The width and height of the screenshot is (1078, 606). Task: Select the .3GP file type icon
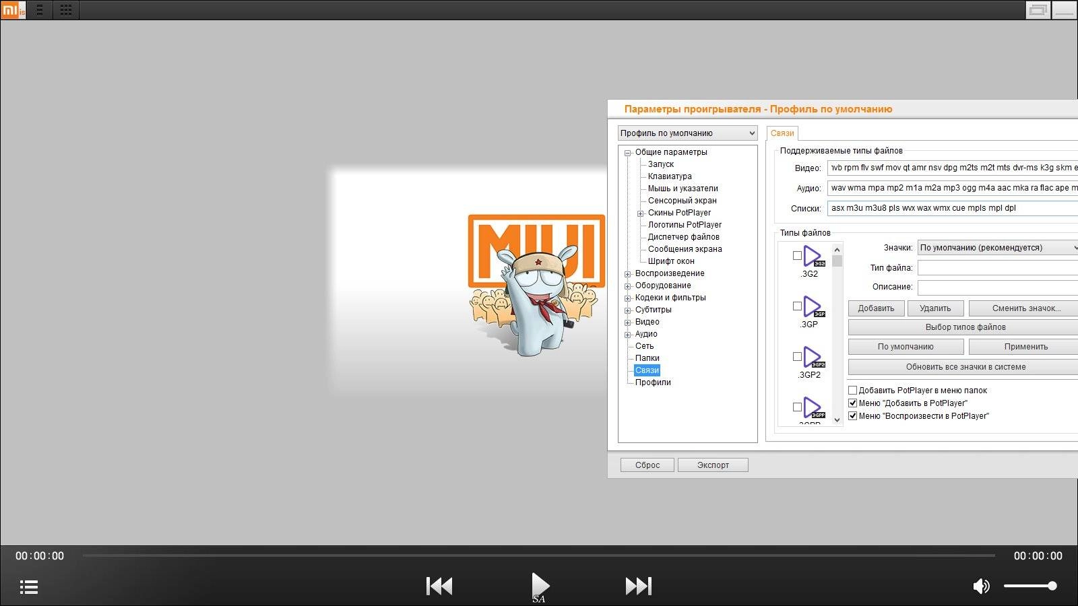[x=813, y=307]
